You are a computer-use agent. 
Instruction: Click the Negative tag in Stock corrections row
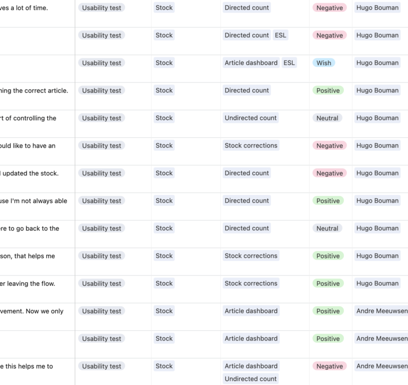pyautogui.click(x=329, y=146)
